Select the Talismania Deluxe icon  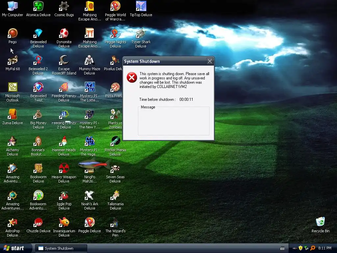click(x=115, y=200)
